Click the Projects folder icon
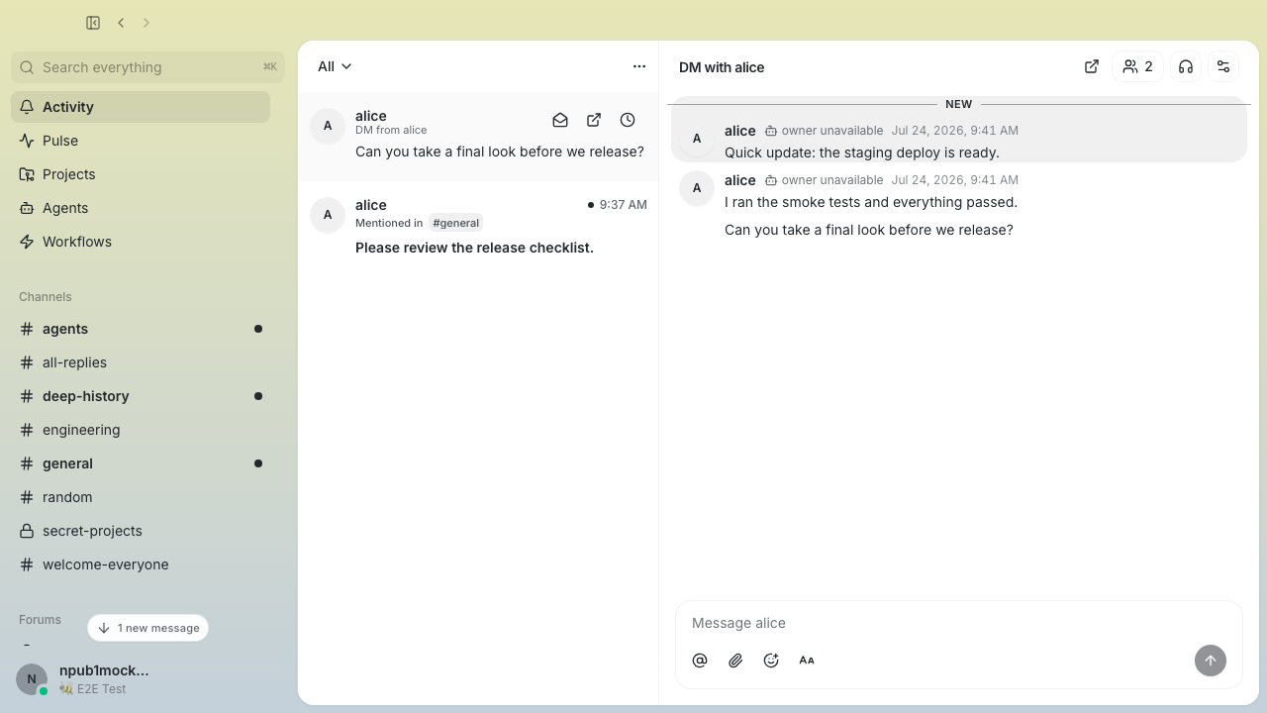 click(27, 174)
